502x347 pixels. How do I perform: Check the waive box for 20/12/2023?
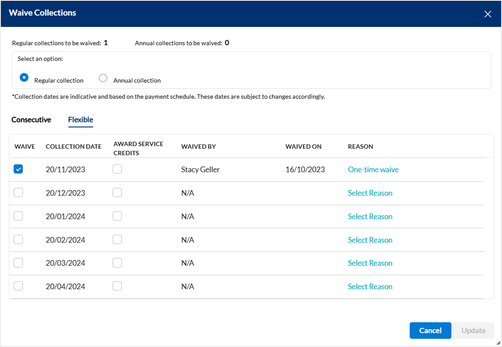(x=18, y=193)
